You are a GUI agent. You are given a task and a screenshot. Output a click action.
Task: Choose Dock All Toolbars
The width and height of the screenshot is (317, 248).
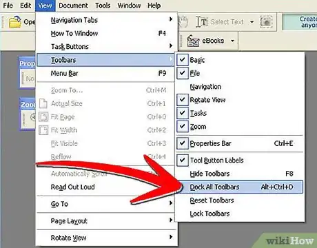pos(240,187)
